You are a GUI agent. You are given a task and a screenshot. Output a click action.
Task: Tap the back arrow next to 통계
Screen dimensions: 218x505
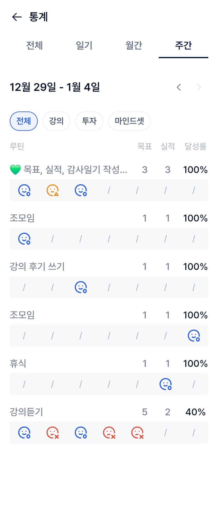point(17,17)
